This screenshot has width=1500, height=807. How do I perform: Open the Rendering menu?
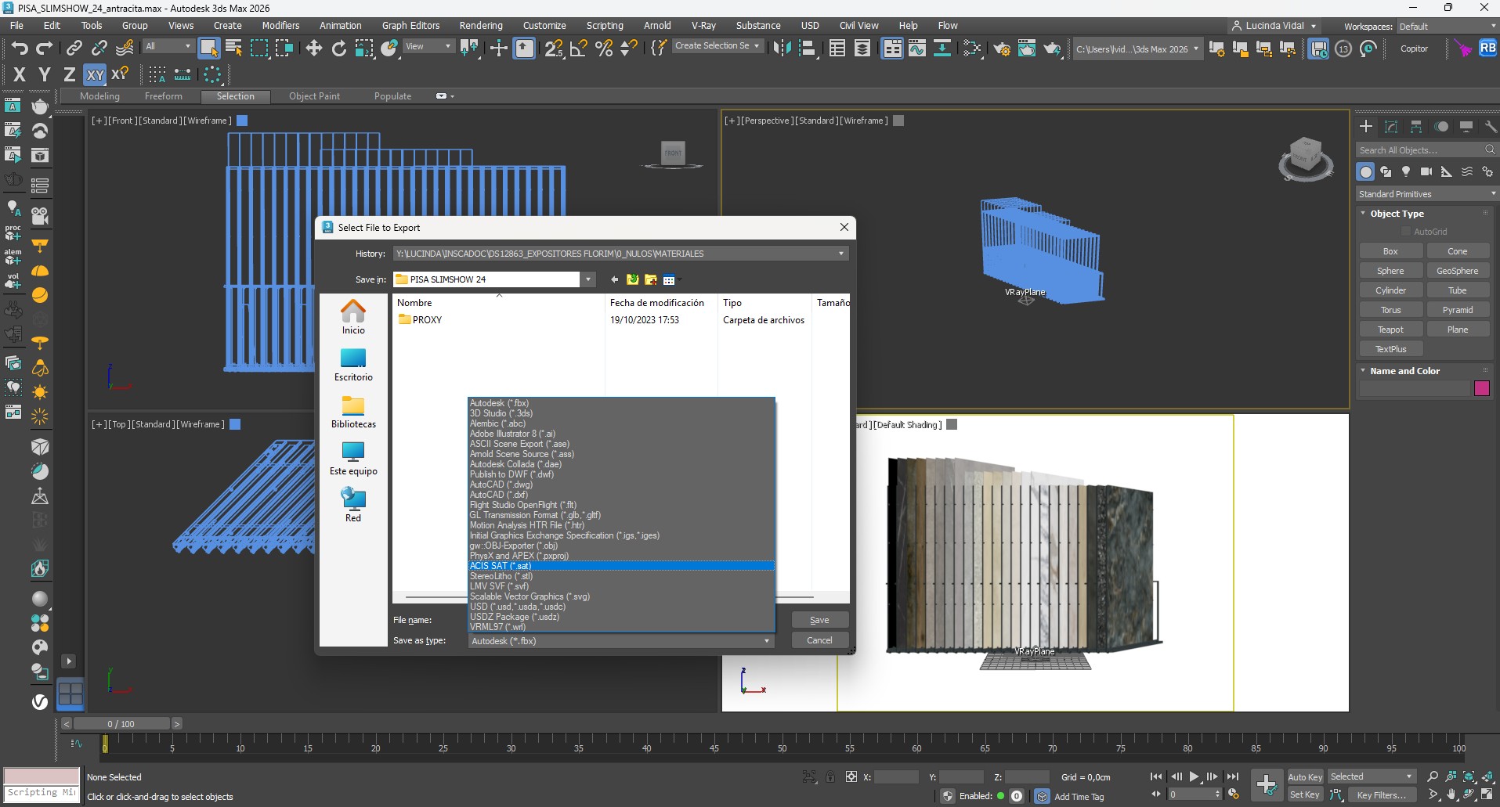tap(481, 26)
